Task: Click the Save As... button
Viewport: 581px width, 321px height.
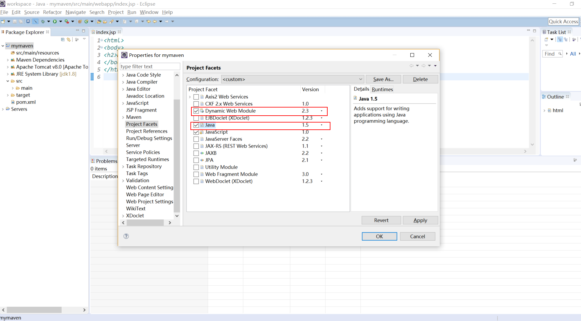Action: click(383, 79)
